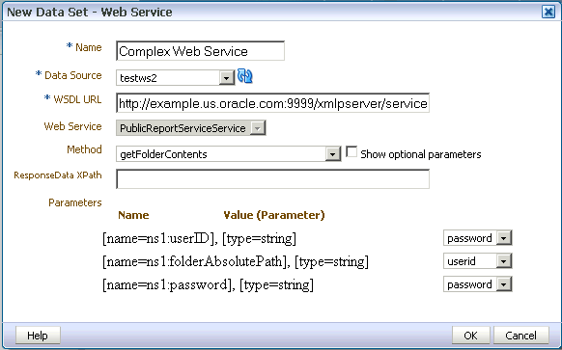Image resolution: width=562 pixels, height=350 pixels.
Task: Open the folderAbsolutePath parameter value dropdown
Action: click(478, 261)
